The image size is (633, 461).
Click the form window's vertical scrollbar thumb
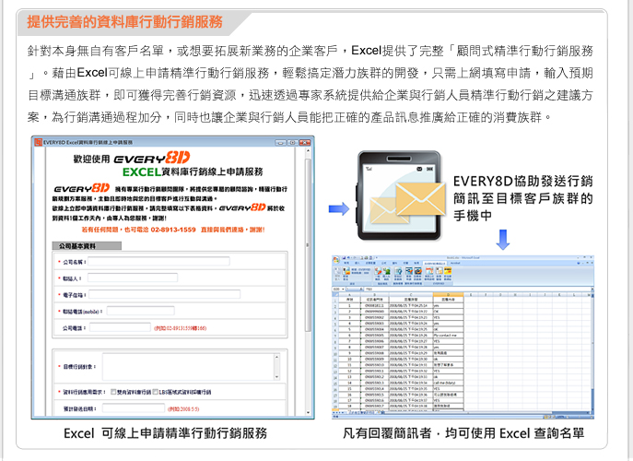[x=308, y=246]
